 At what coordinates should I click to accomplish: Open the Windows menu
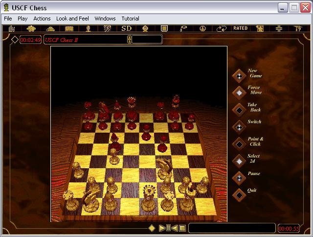pyautogui.click(x=105, y=19)
